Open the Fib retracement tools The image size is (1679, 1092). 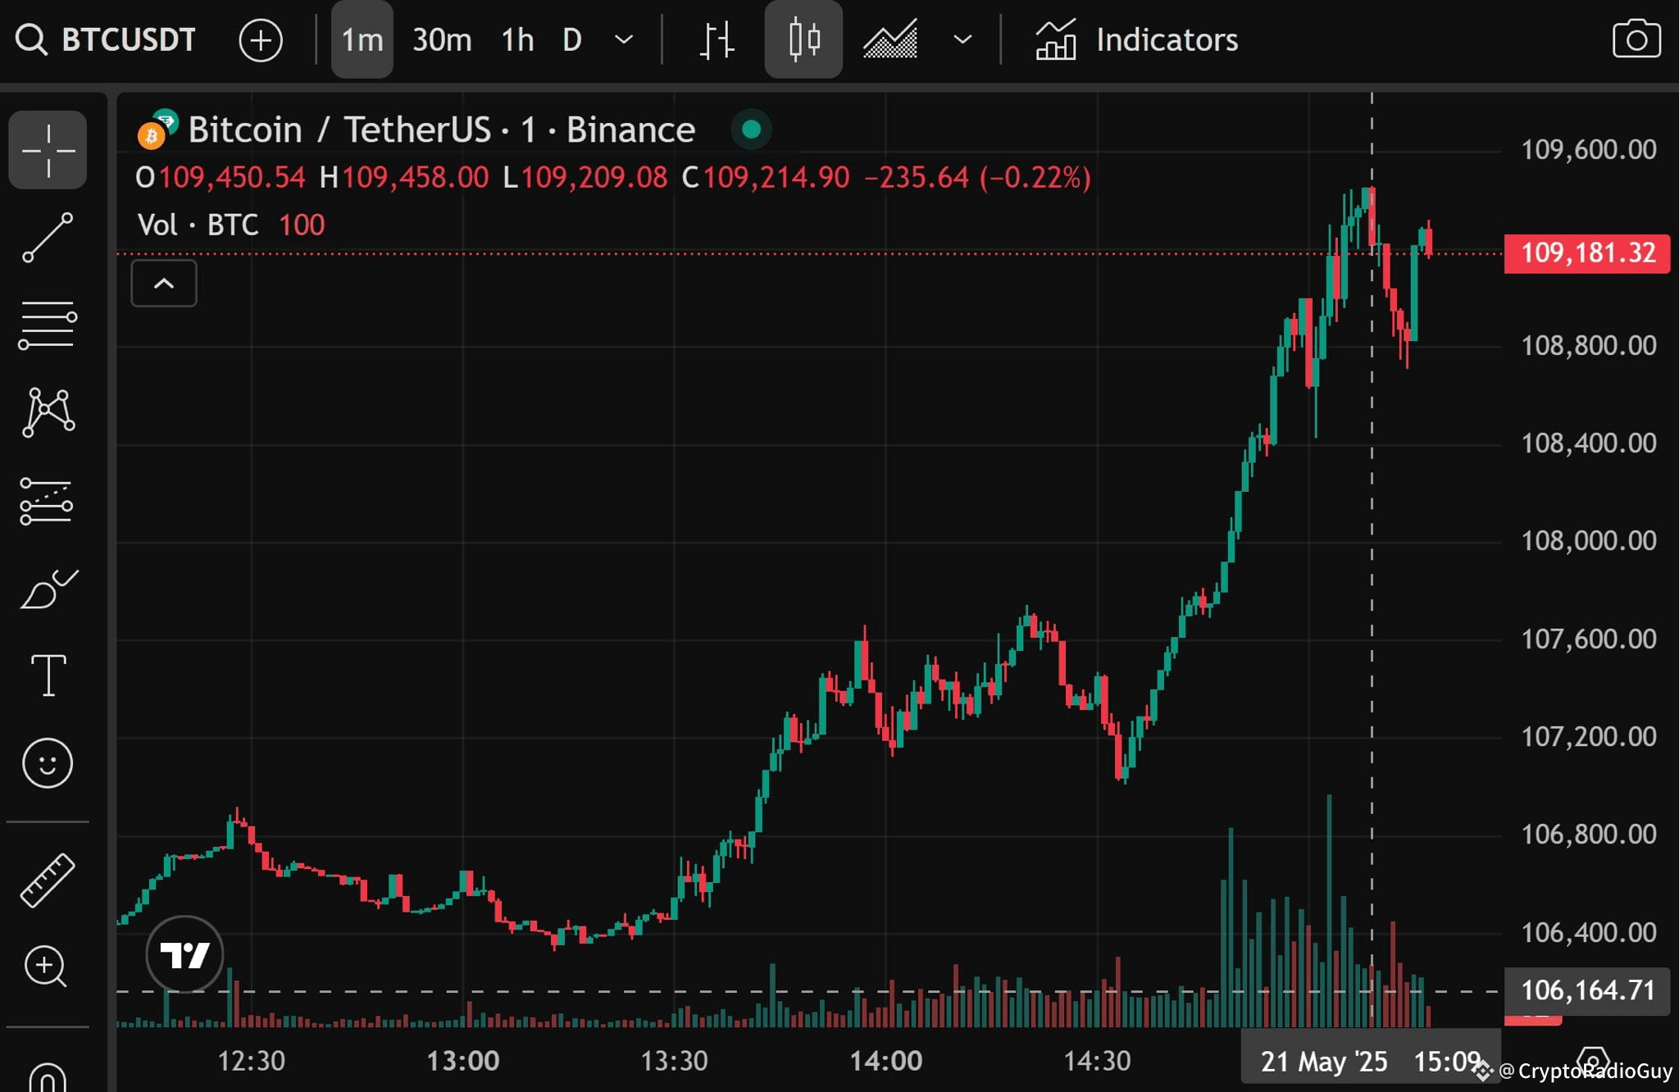[48, 325]
